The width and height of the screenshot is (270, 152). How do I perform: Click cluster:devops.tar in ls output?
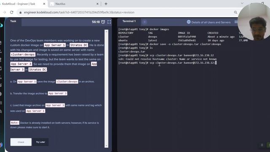(x=132, y=52)
